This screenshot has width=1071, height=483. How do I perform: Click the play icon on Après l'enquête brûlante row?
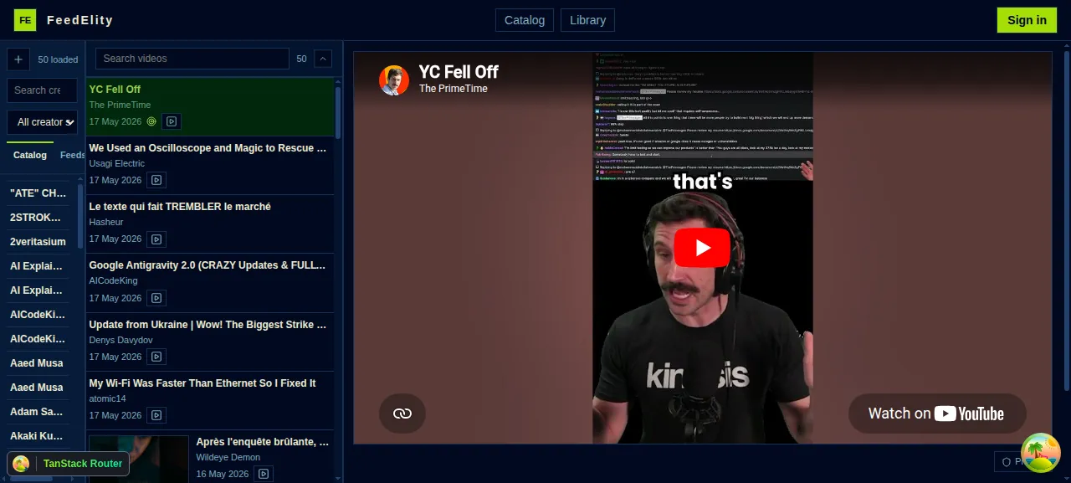pos(264,474)
